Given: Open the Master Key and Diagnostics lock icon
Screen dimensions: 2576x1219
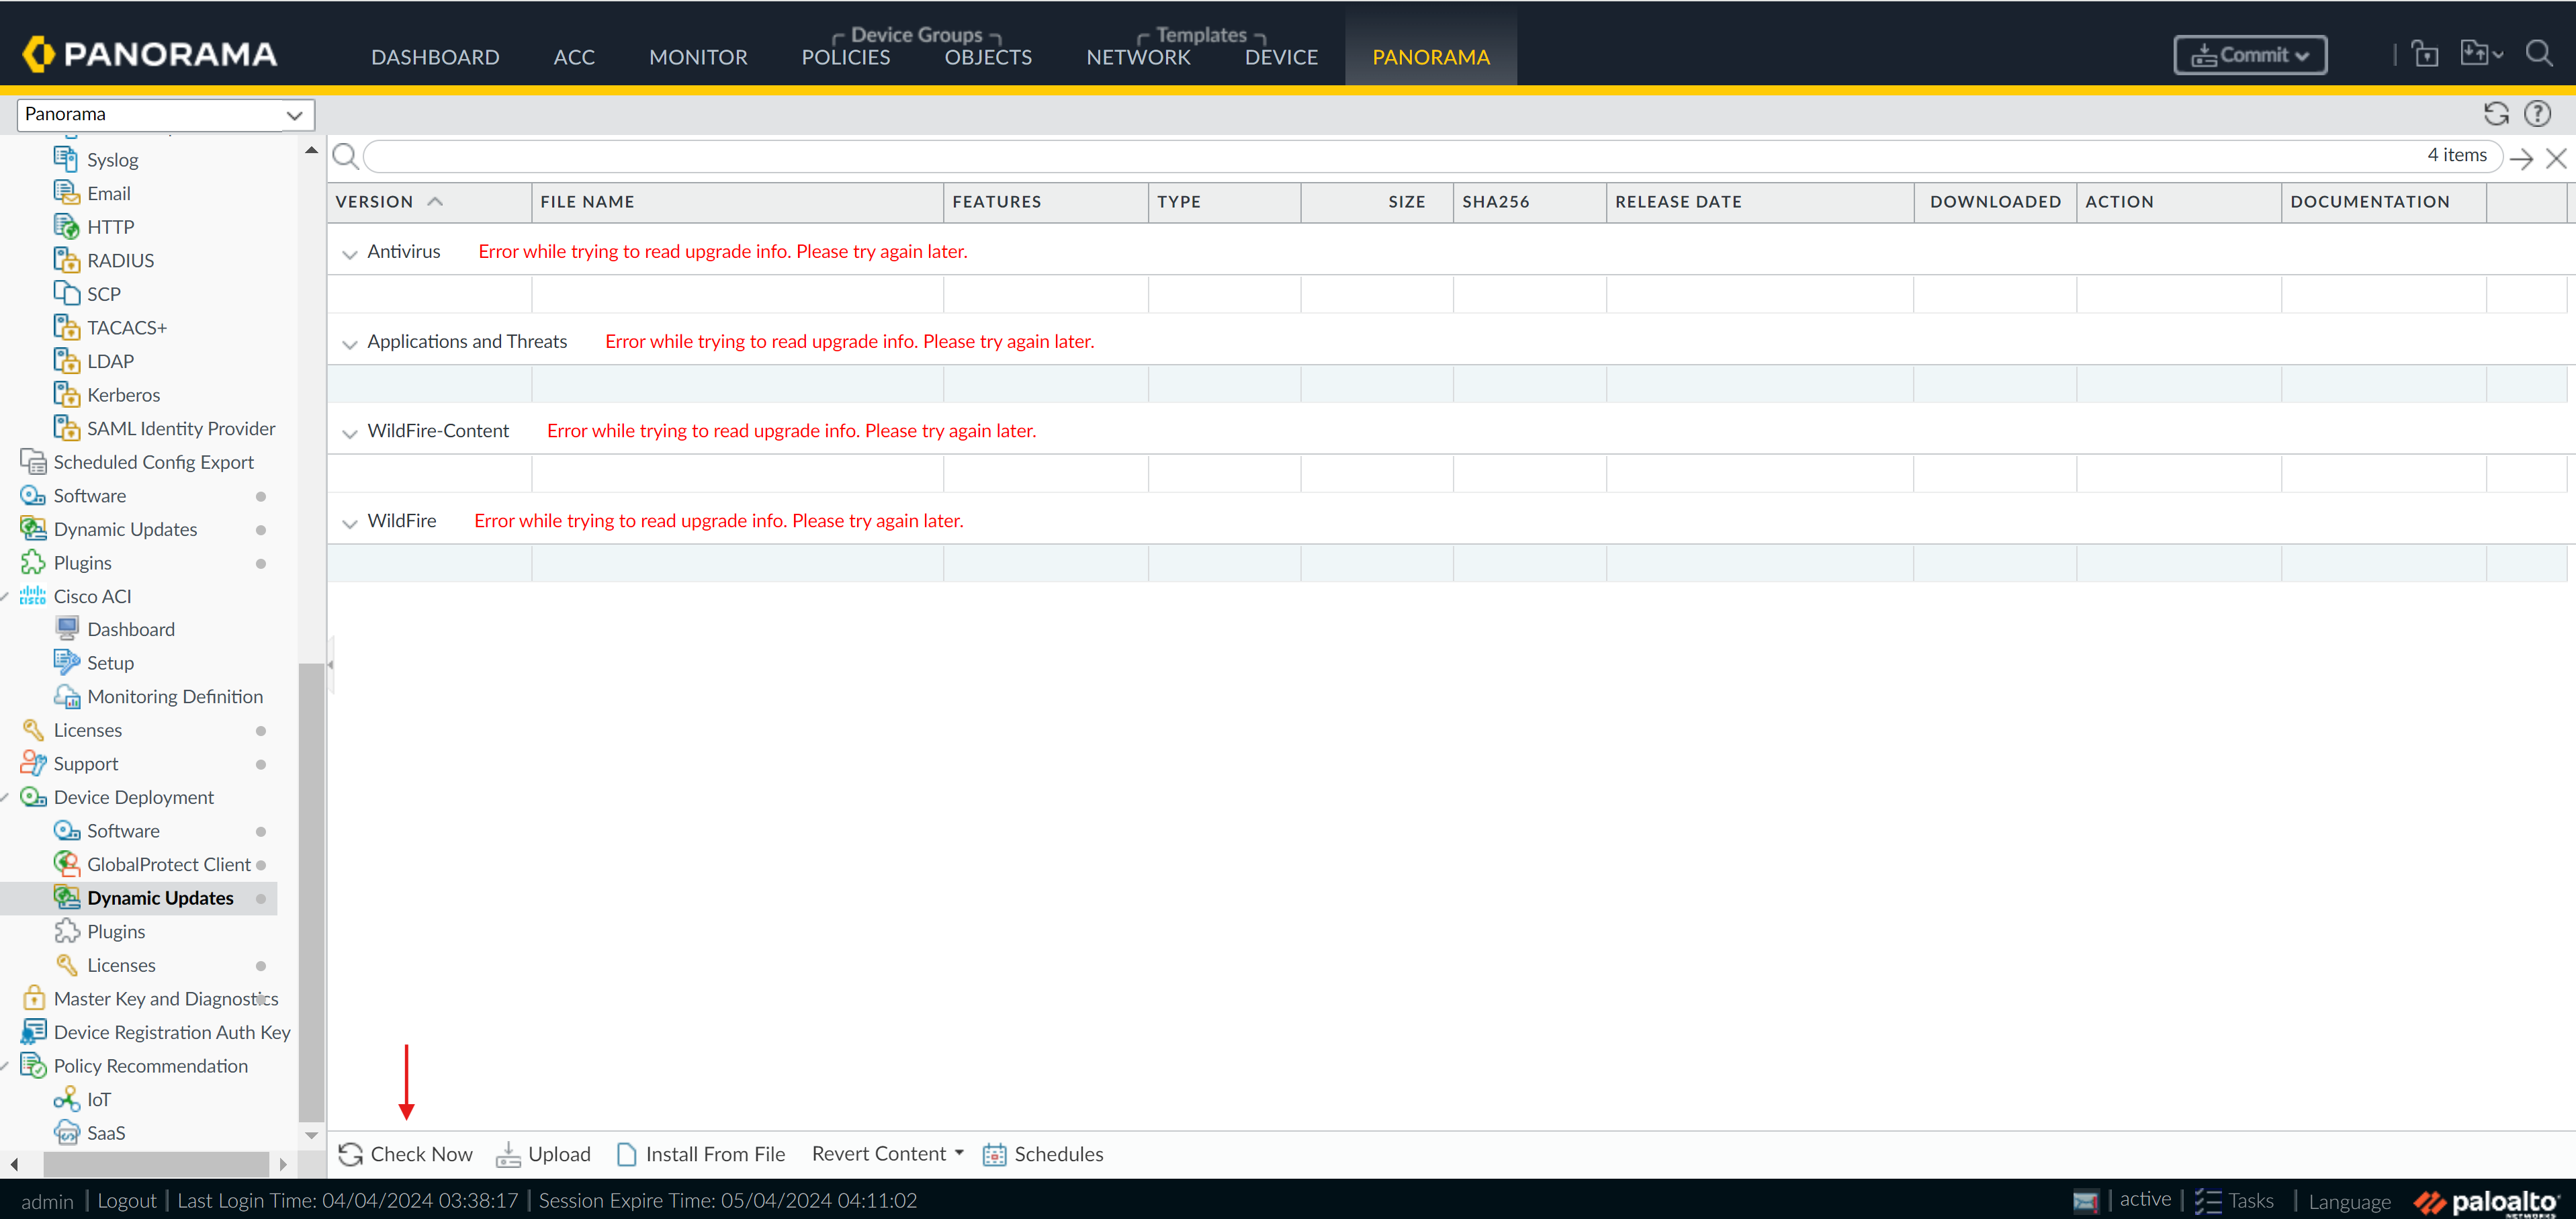Looking at the screenshot, I should [x=33, y=998].
